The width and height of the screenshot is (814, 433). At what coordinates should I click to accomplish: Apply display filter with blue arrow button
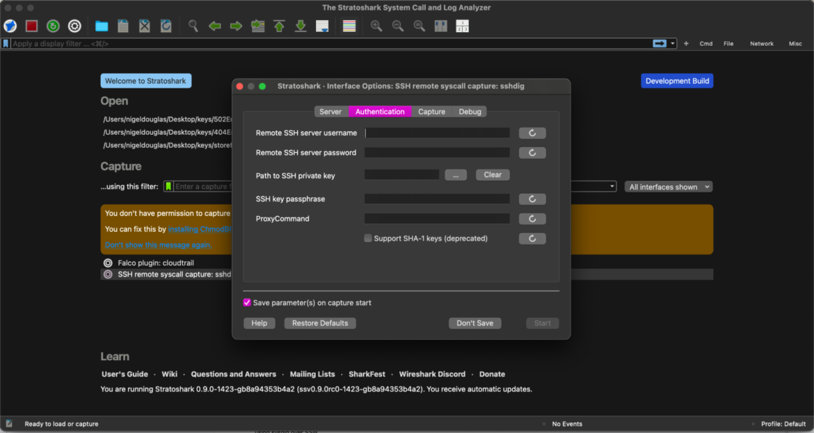click(x=660, y=44)
